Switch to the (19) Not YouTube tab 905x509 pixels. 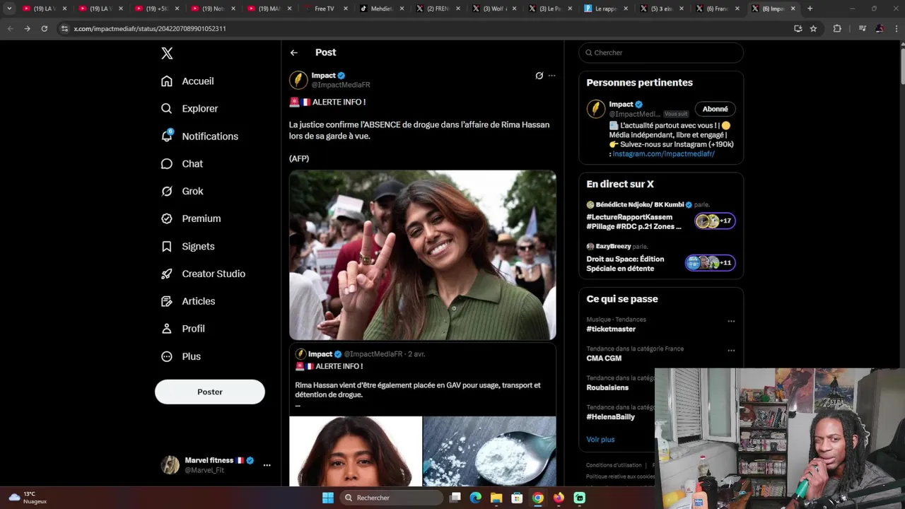pos(212,8)
